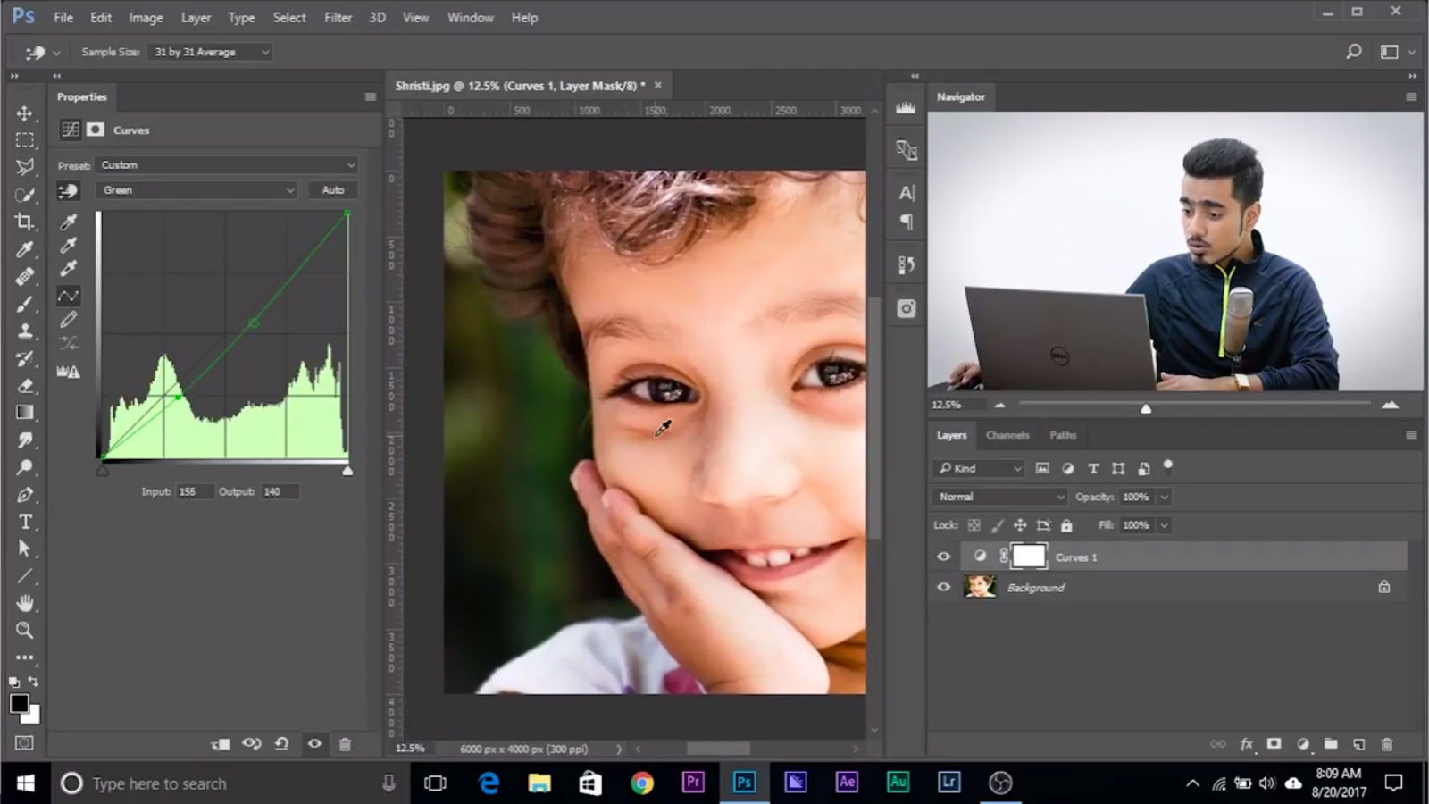The image size is (1429, 804).
Task: Open the Filter menu
Action: 338,17
